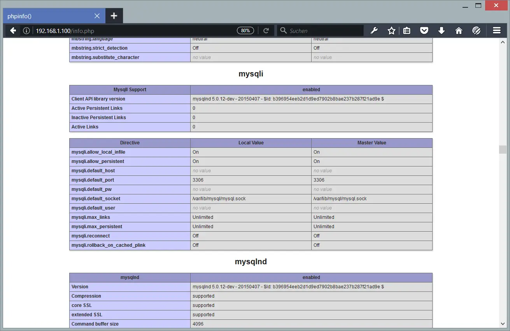This screenshot has height=331, width=510.
Task: Click the mysqli section heading
Action: (251, 74)
